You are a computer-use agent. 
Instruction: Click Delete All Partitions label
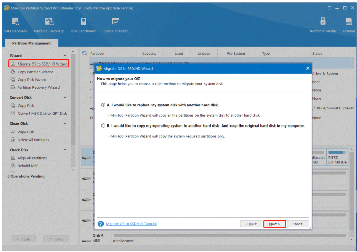33,140
